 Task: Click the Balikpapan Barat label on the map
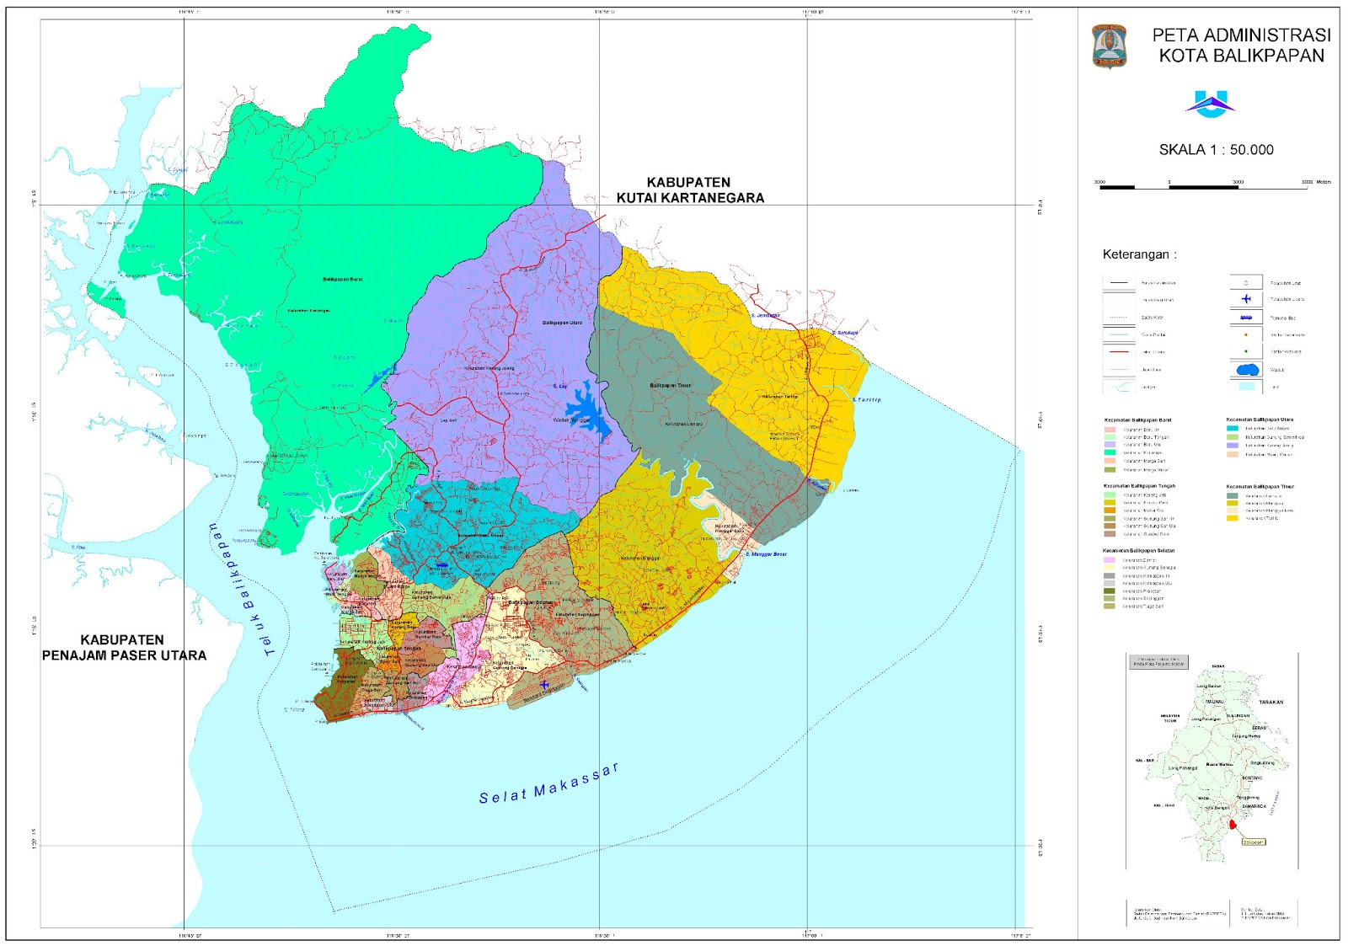tap(343, 279)
